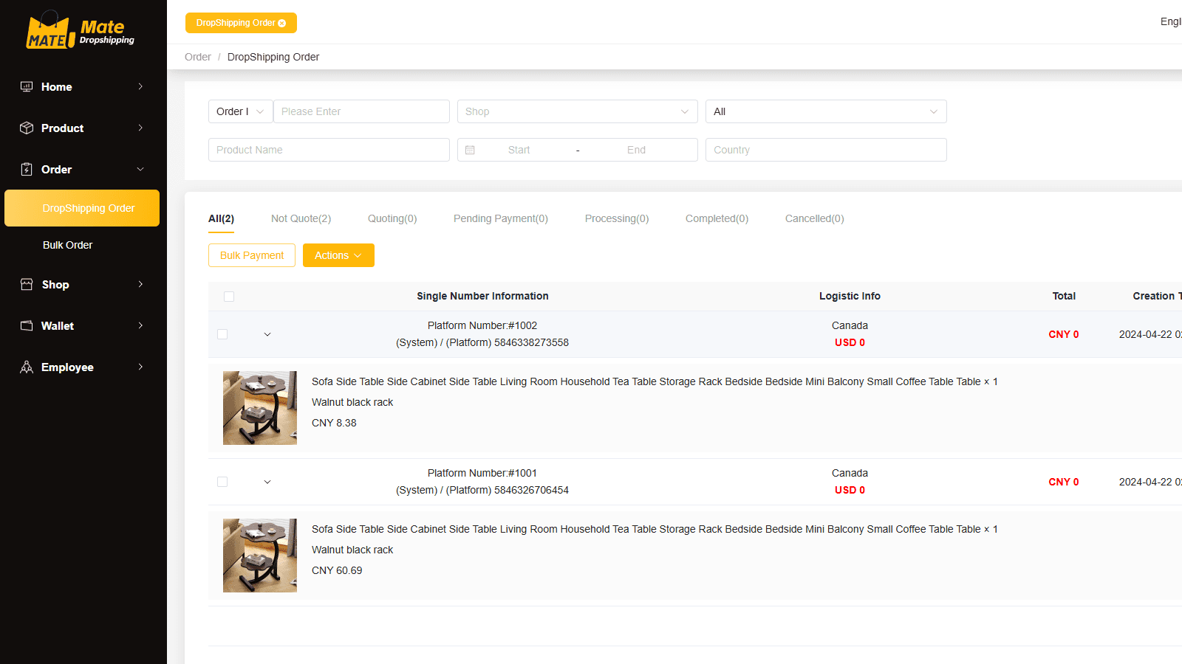This screenshot has width=1182, height=664.
Task: Switch to the Processing(0) tab
Action: coord(617,218)
